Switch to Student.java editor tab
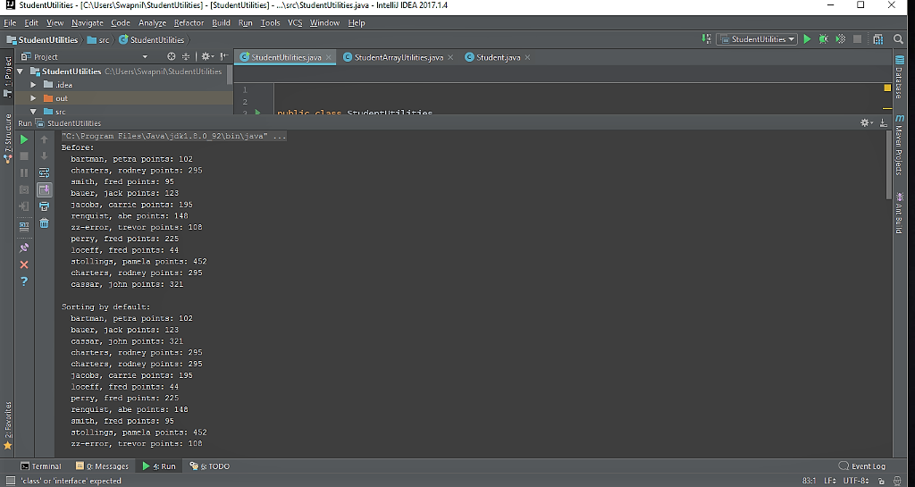 pos(498,57)
